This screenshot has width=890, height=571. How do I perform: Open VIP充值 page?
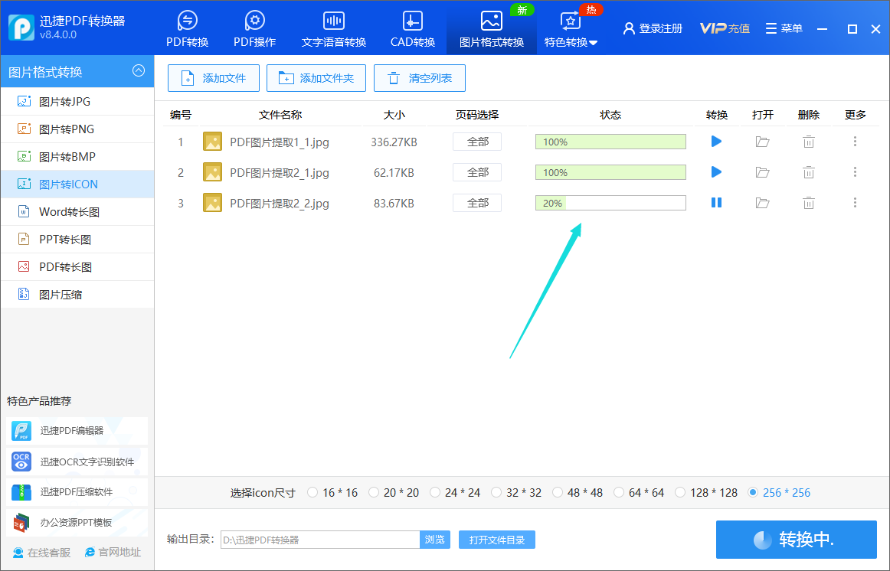725,28
